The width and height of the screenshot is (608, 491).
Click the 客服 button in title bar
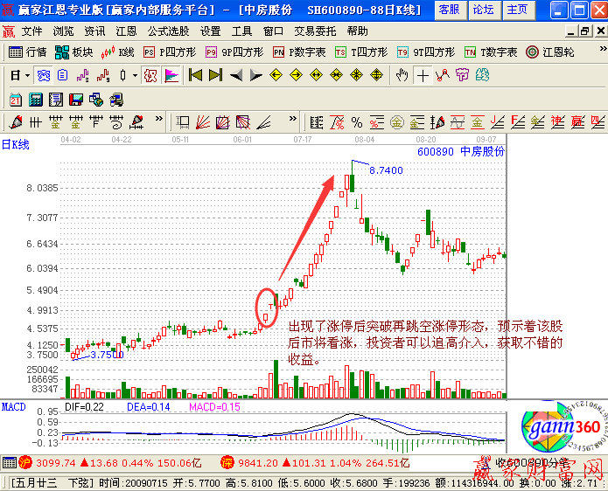pos(449,10)
